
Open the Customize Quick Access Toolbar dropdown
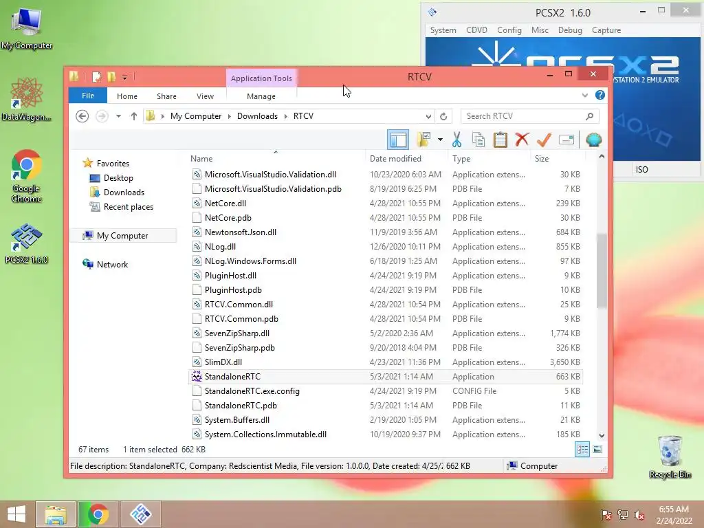click(125, 78)
